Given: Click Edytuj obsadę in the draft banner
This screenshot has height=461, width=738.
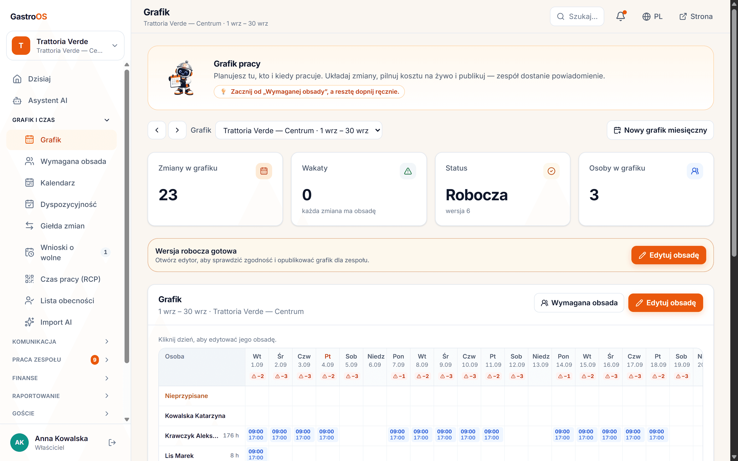Looking at the screenshot, I should pos(669,255).
